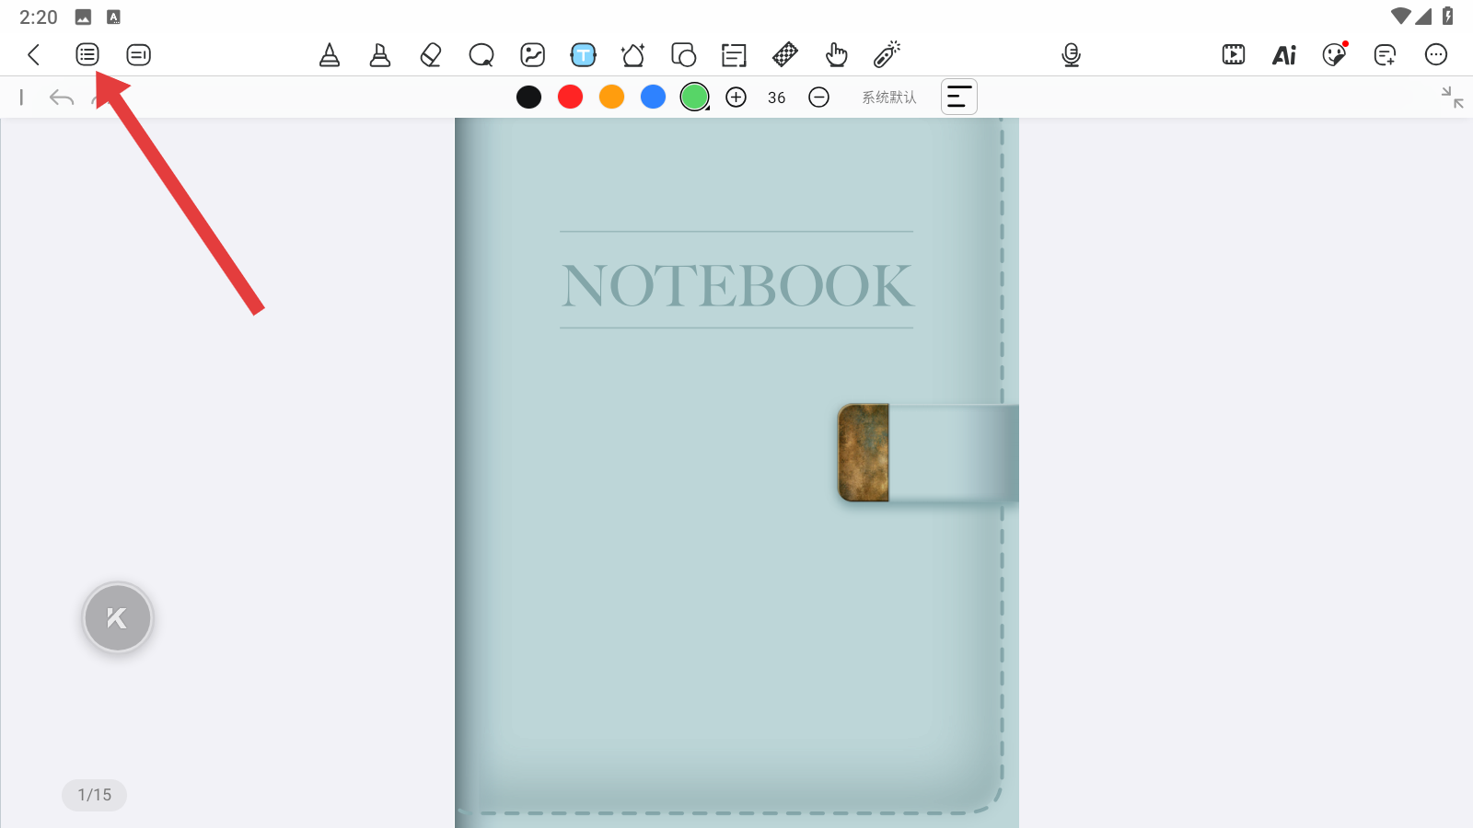Select the highlighter marker tool
This screenshot has width=1473, height=828.
pyautogui.click(x=379, y=55)
